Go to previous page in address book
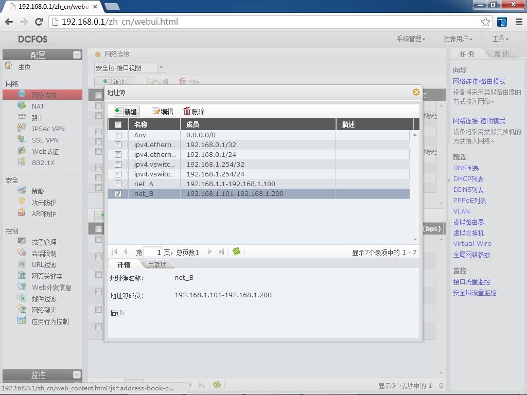Viewport: 527px width, 395px height. [126, 252]
